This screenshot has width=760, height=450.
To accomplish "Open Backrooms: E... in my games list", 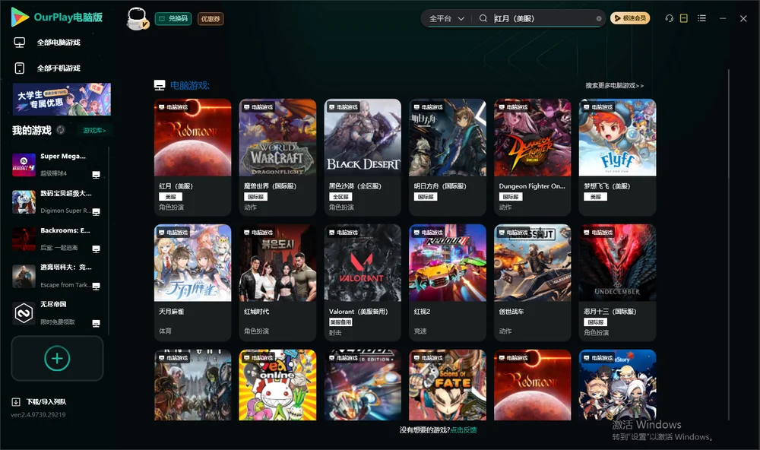I will 57,239.
